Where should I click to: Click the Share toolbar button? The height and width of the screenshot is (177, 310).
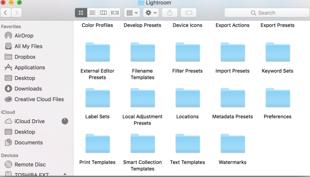[169, 13]
